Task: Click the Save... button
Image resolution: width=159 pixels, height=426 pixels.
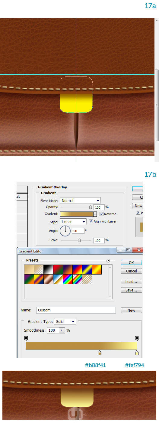Action: [131, 290]
